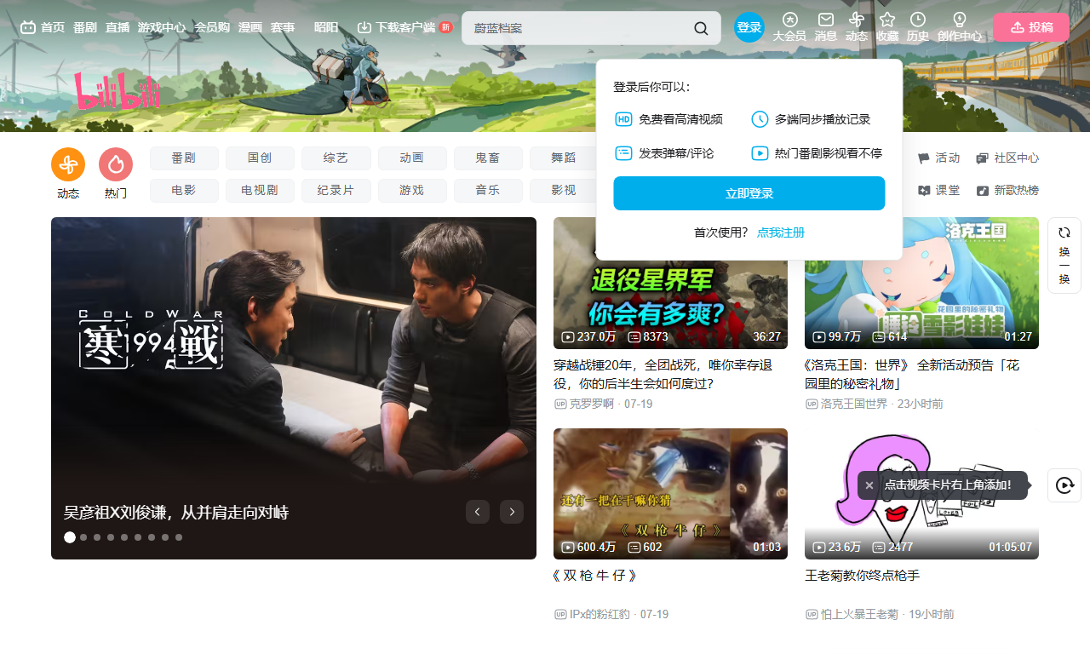Close the 点击视频卡片右上角添加 tooltip
Viewport: 1090px width, 654px height.
click(x=869, y=485)
